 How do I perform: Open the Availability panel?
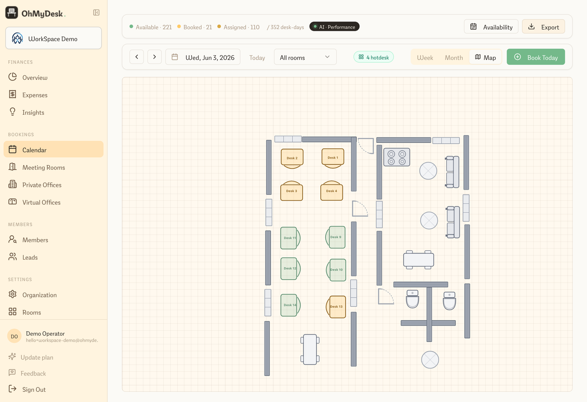(491, 27)
